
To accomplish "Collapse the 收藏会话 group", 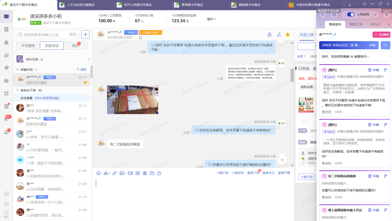I will point(18,69).
